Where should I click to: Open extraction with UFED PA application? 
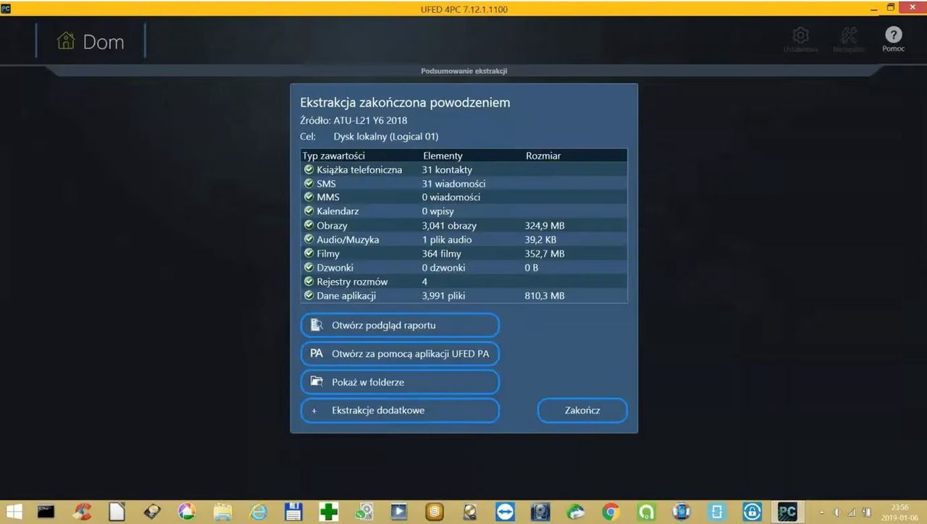[400, 354]
